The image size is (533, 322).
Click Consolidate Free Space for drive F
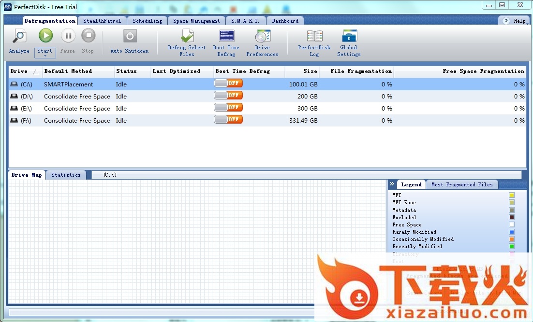(x=77, y=121)
